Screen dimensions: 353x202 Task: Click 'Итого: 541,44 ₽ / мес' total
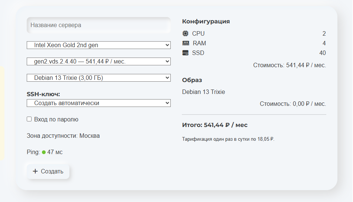[x=215, y=125]
